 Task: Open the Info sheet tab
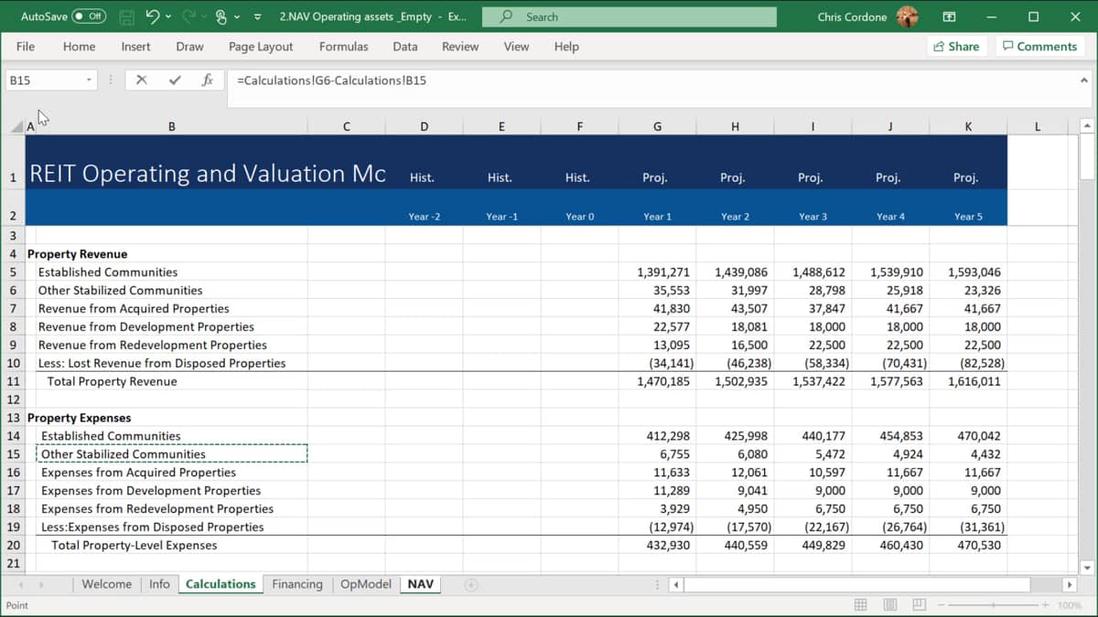tap(159, 584)
